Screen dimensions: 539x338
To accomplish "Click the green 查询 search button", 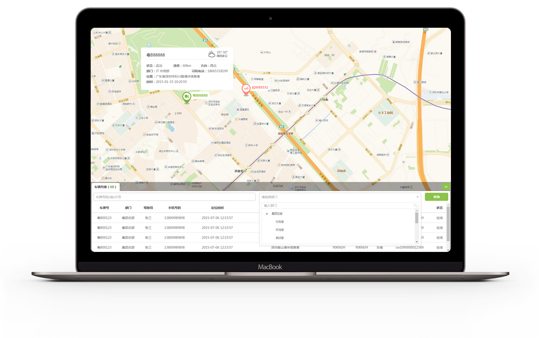I will [436, 197].
